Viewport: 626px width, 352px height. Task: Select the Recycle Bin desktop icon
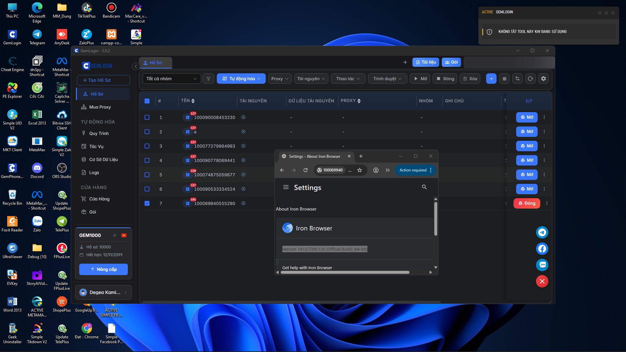(x=12, y=198)
